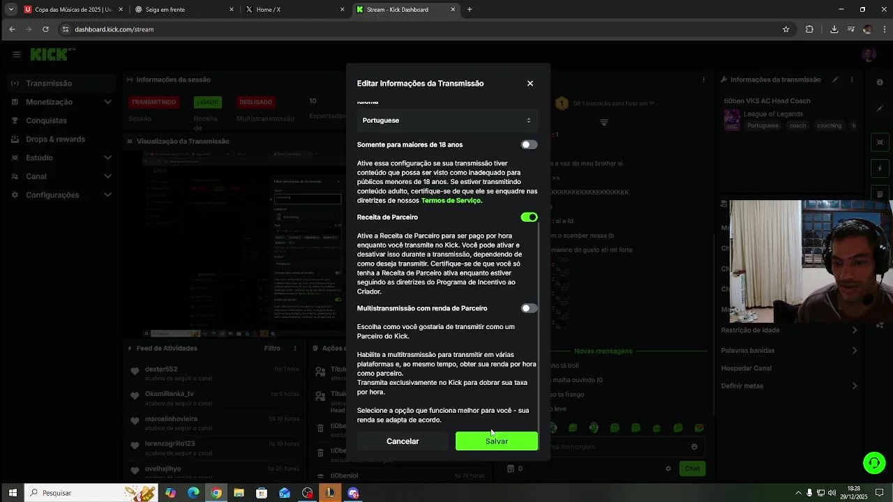The width and height of the screenshot is (893, 502).
Task: Expand the Canal sidebar section
Action: click(x=61, y=176)
